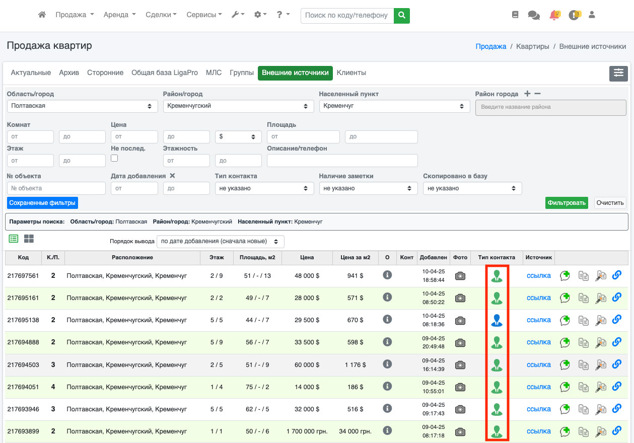
Task: Open the "Область/город" dropdown
Action: pos(81,106)
